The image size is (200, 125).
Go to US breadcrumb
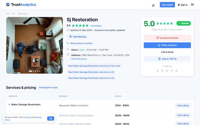pyautogui.click(x=7, y=14)
